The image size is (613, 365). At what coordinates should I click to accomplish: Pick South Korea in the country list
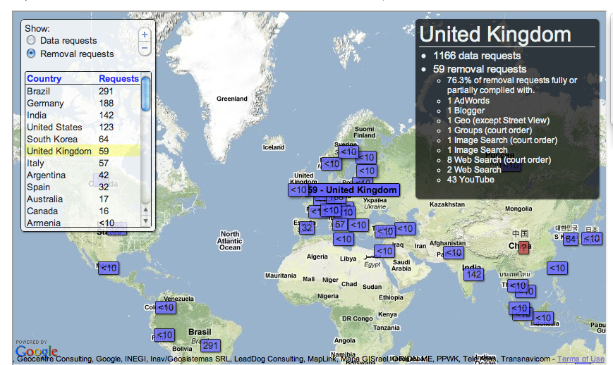pos(83,140)
